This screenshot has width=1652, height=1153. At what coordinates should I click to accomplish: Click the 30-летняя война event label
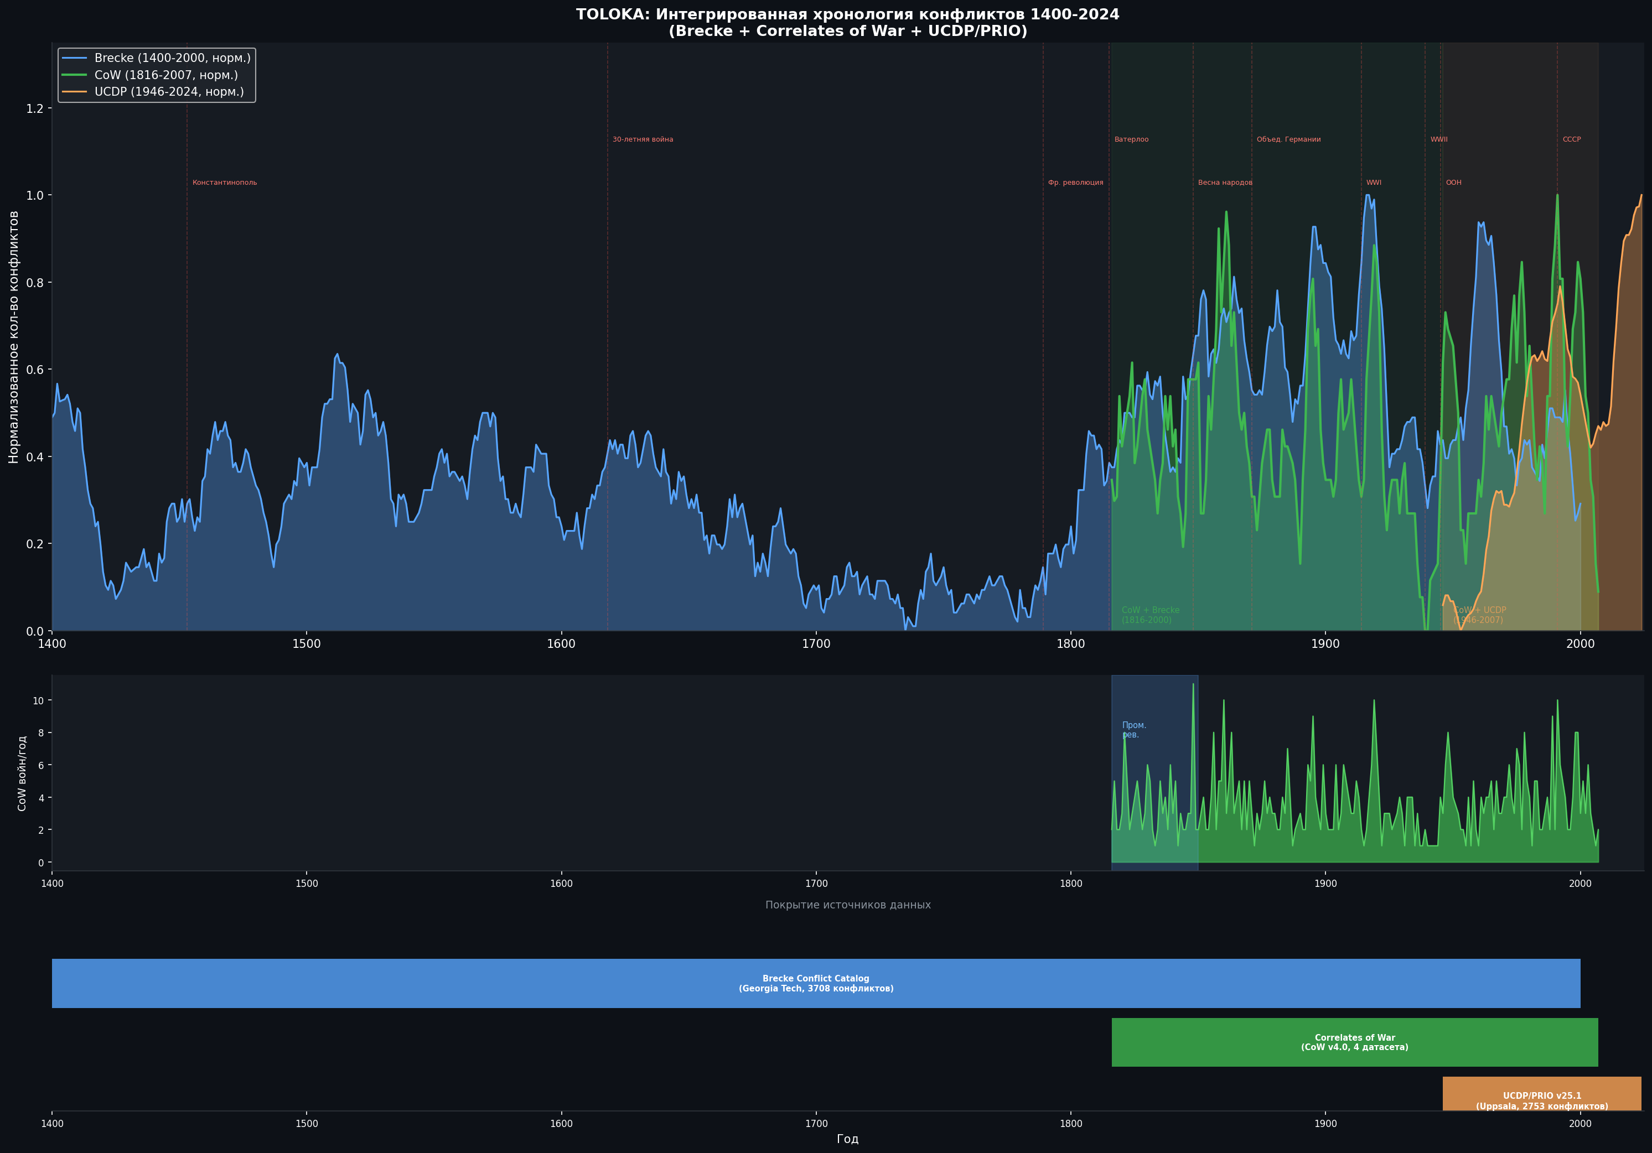coord(643,139)
